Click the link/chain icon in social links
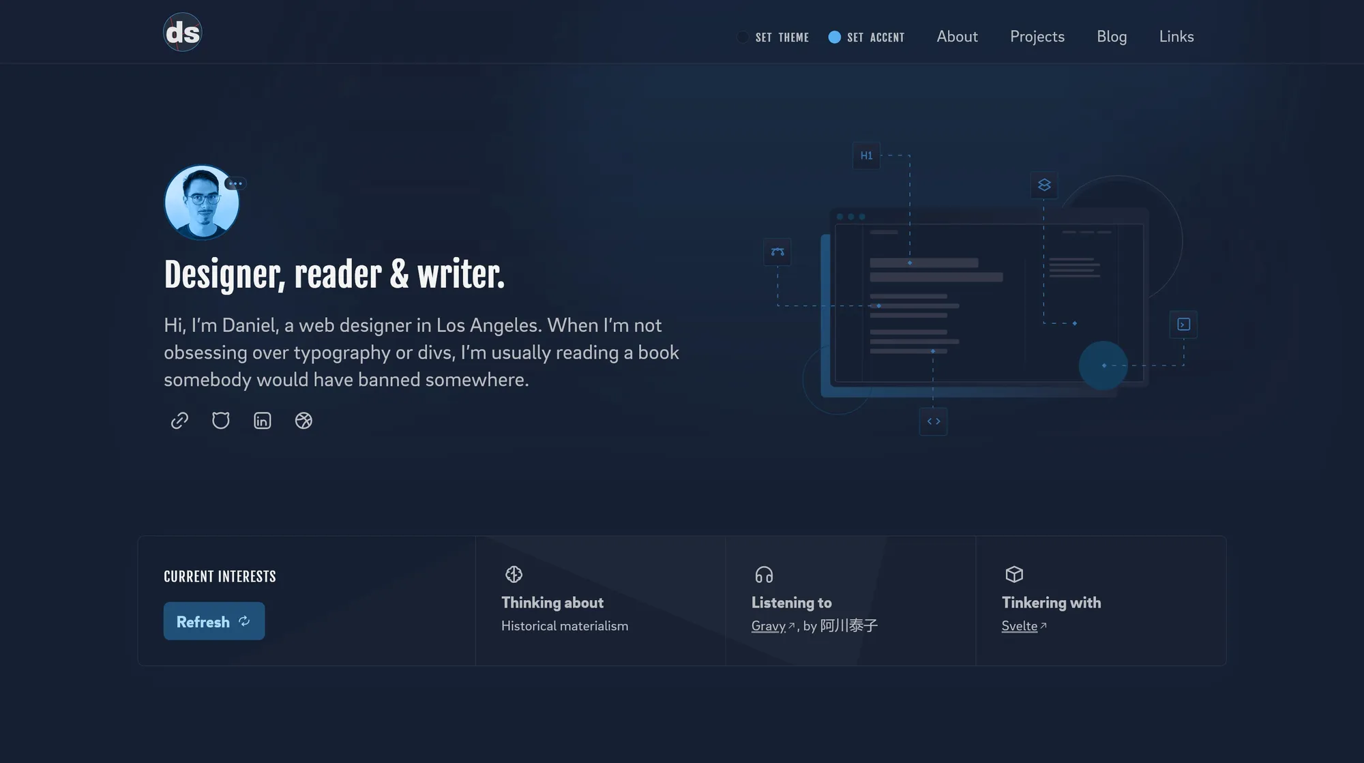 [179, 420]
